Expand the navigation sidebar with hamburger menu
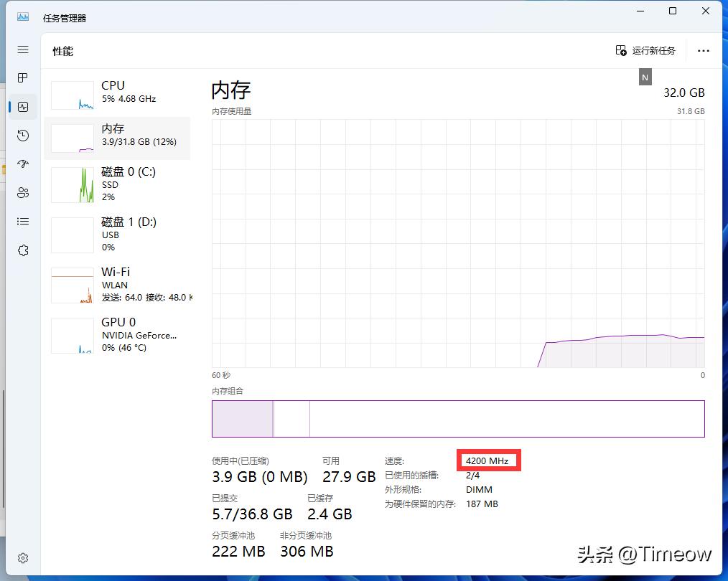Viewport: 728px width, 581px height. coord(22,49)
